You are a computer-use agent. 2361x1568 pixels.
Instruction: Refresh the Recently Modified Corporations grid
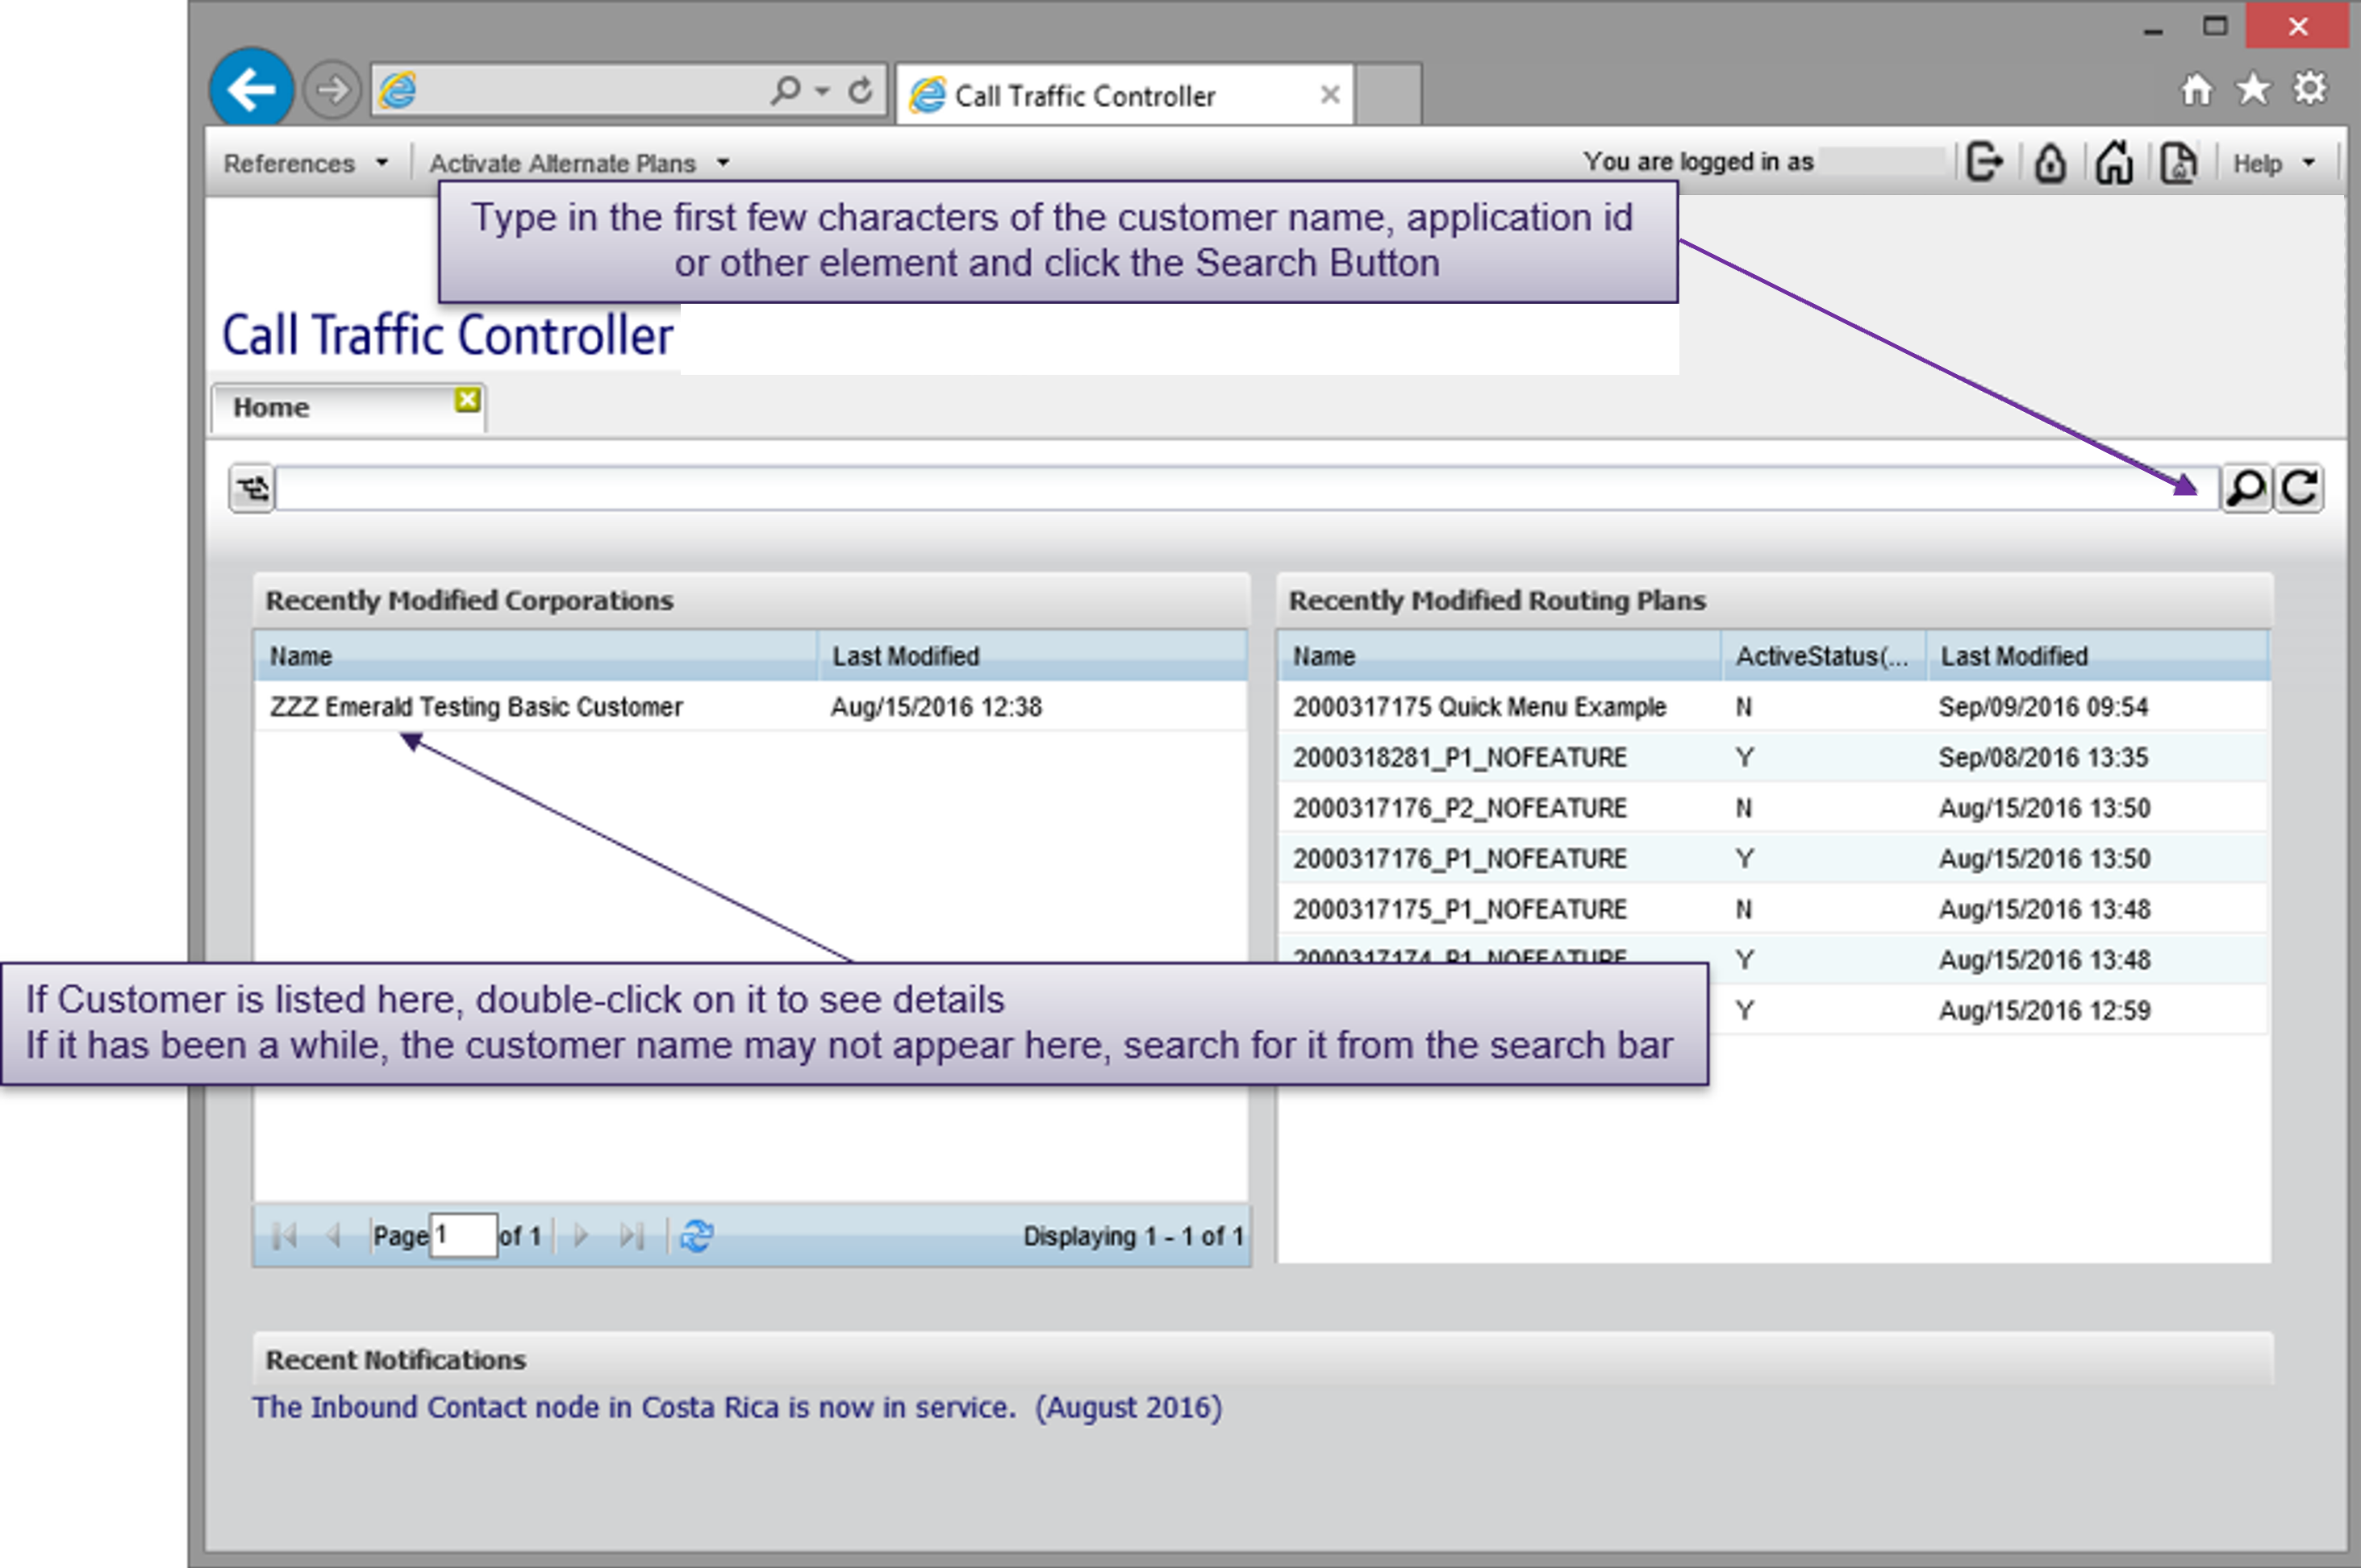point(696,1236)
